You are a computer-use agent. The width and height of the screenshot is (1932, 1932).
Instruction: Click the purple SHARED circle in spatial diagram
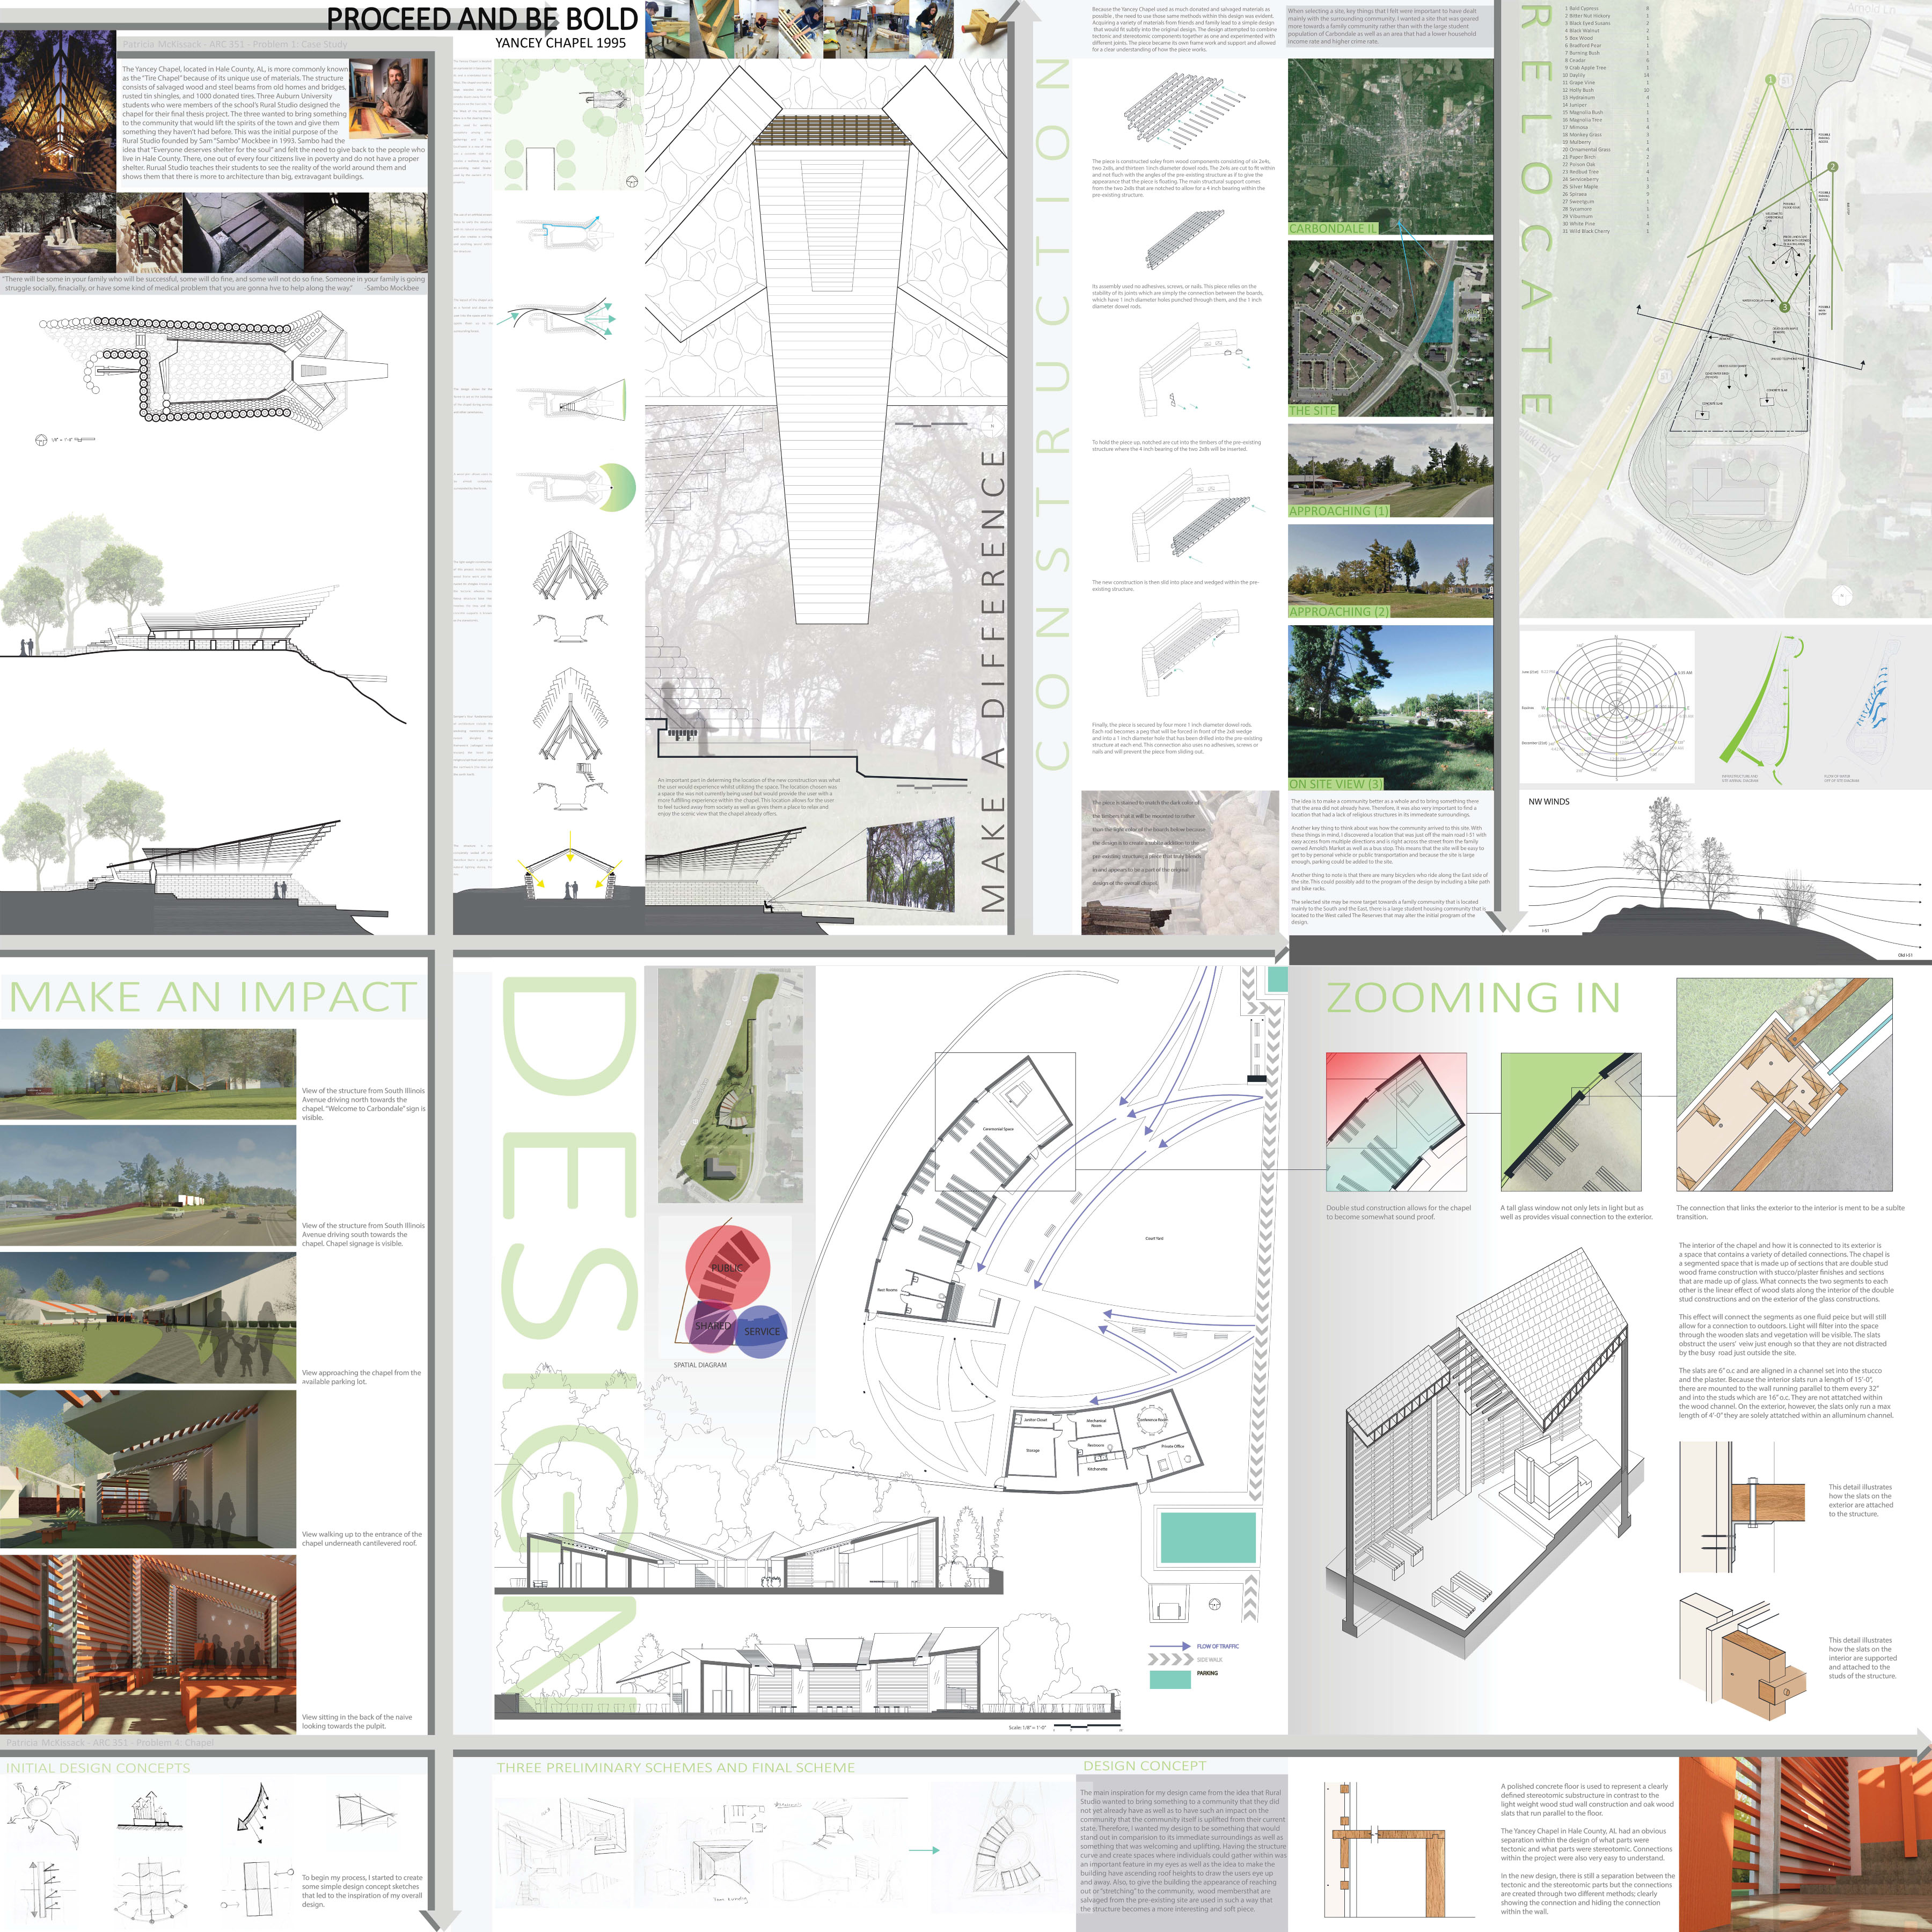[x=712, y=1326]
